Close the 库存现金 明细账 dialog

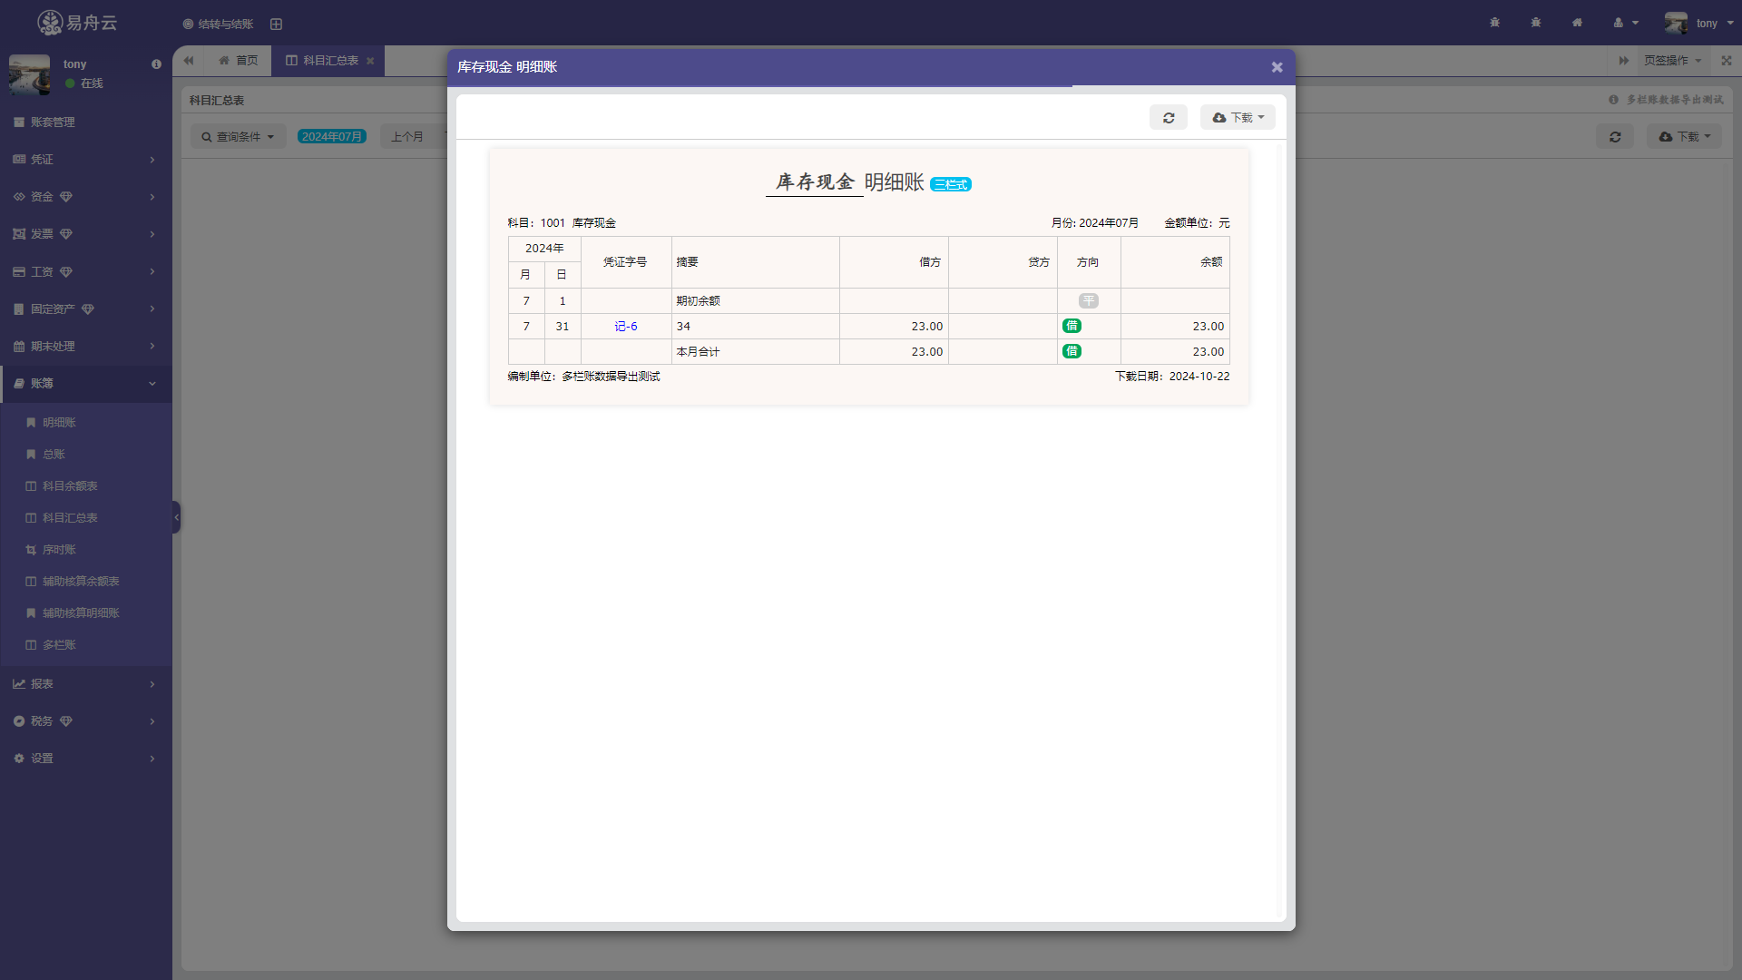coord(1277,67)
